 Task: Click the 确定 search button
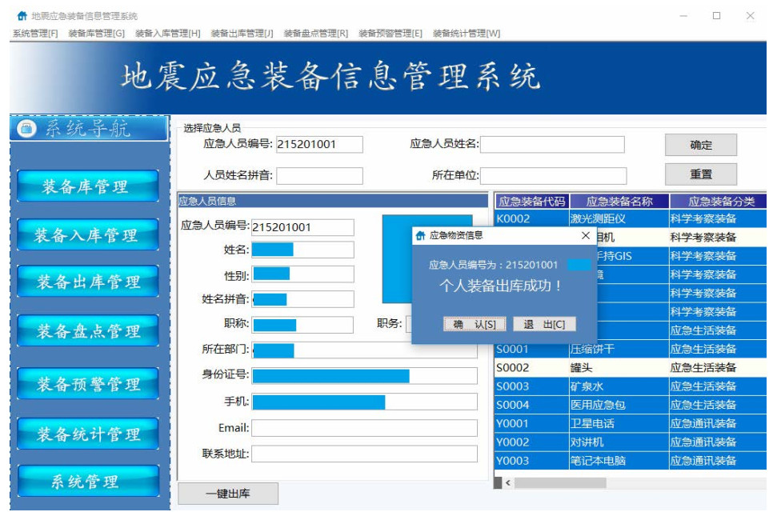pyautogui.click(x=701, y=145)
